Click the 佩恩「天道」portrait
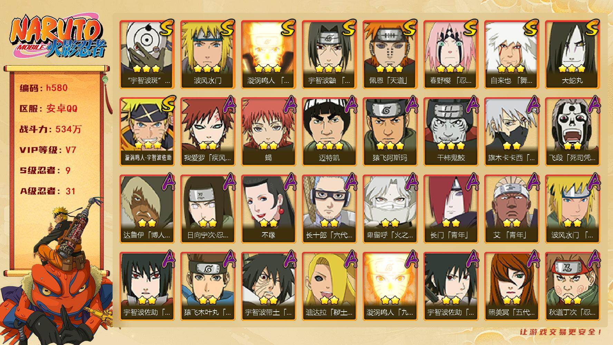 [x=390, y=55]
